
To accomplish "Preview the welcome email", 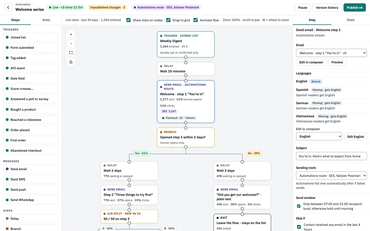I will (337, 62).
